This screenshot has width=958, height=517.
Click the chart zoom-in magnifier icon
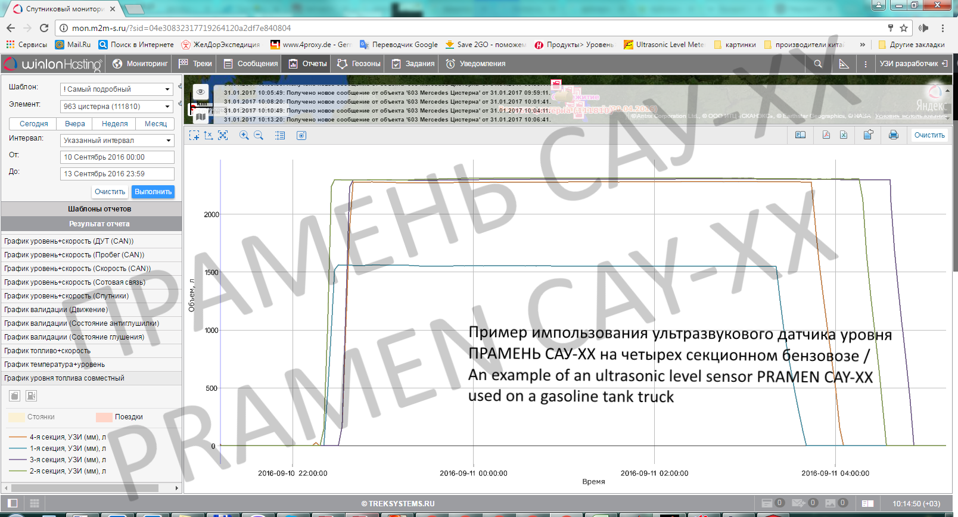244,136
